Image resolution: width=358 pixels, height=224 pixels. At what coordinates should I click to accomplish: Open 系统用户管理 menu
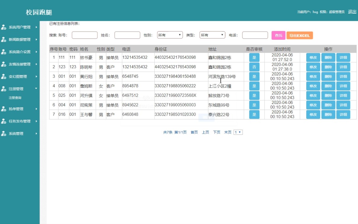click(20, 27)
